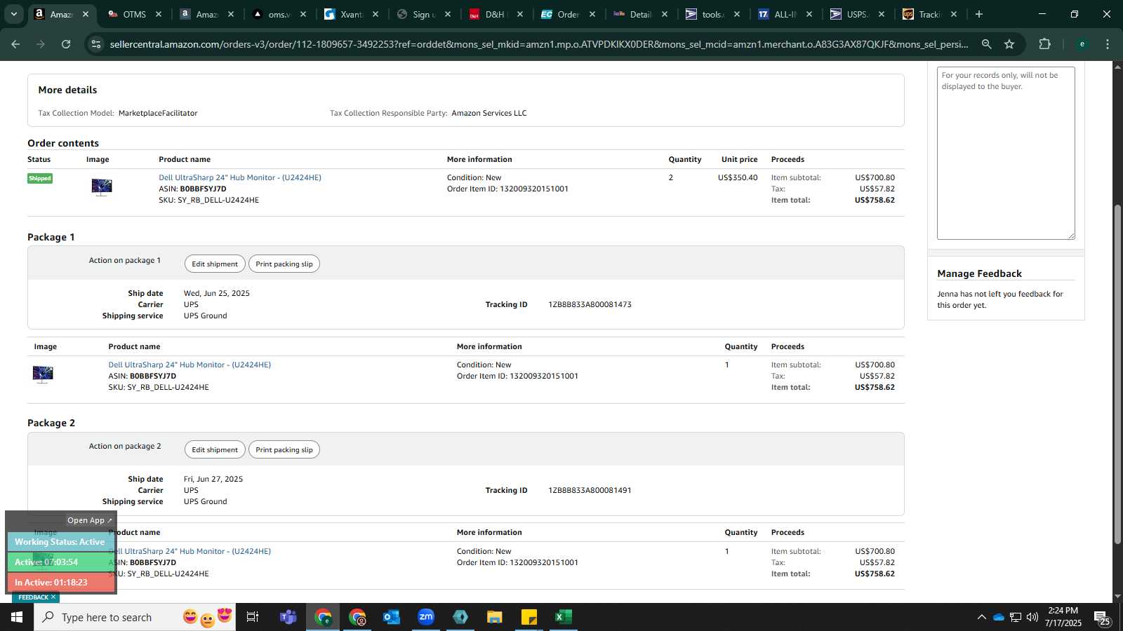This screenshot has height=631, width=1123.
Task: Click the Shipped status badge
Action: [40, 178]
